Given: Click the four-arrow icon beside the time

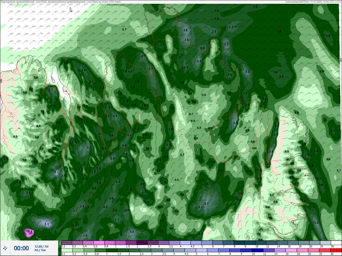Looking at the screenshot, I should (x=5, y=248).
